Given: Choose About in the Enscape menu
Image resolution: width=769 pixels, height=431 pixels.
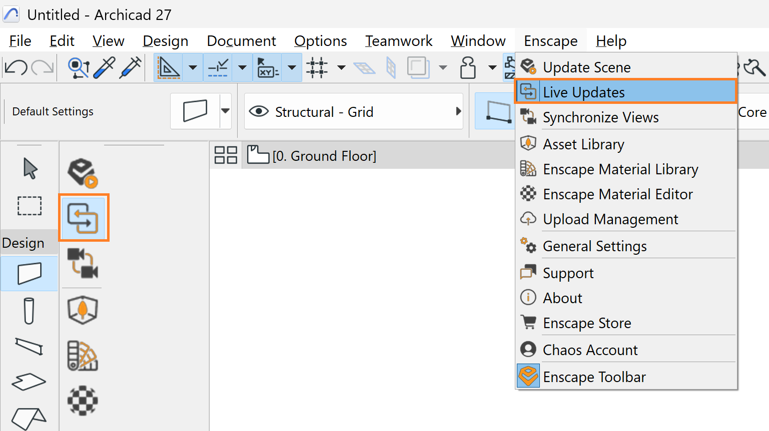Looking at the screenshot, I should click(x=626, y=298).
